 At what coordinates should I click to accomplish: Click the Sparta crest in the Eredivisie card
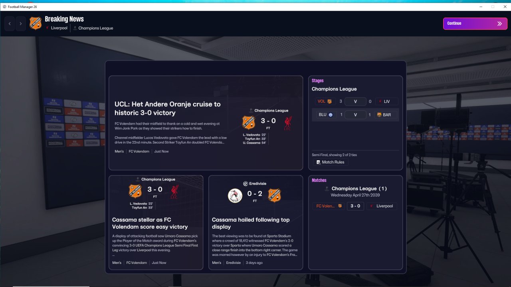235,195
